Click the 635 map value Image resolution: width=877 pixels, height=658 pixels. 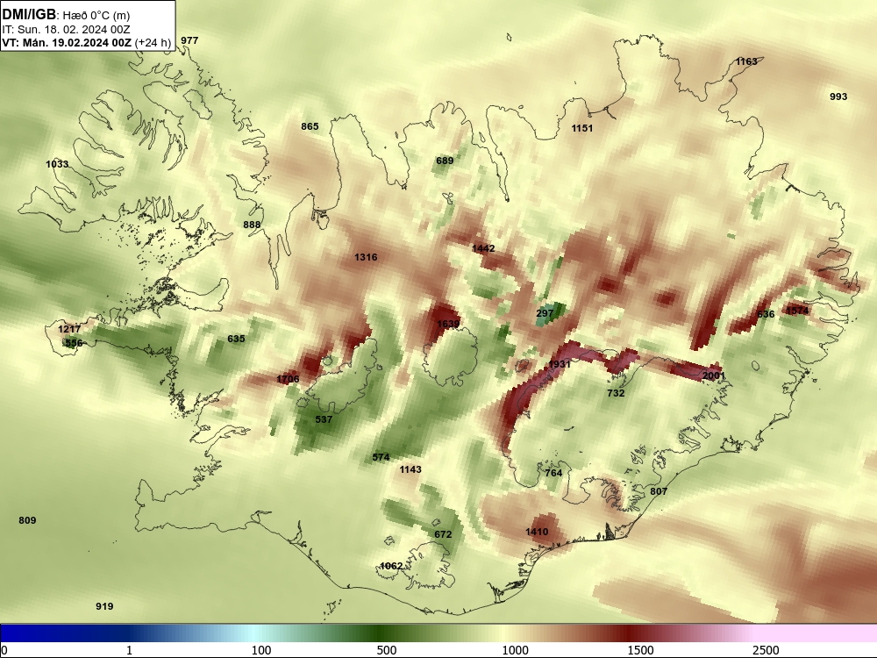236,339
